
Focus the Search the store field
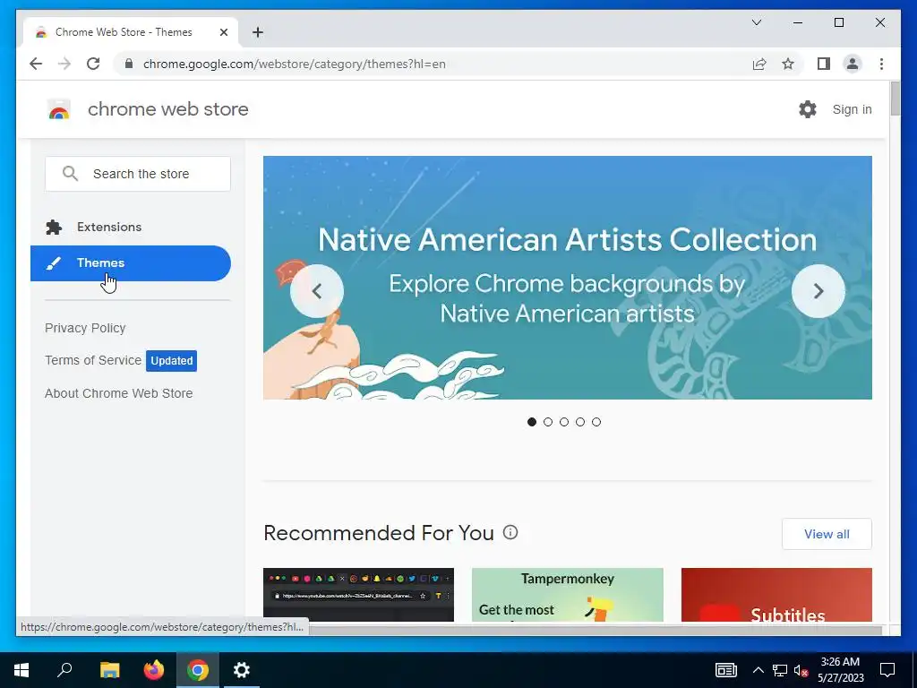click(137, 174)
